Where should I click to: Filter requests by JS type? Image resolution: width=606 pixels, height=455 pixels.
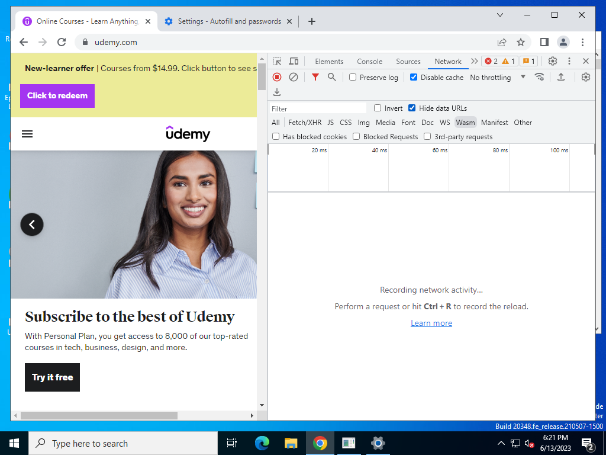click(x=330, y=122)
